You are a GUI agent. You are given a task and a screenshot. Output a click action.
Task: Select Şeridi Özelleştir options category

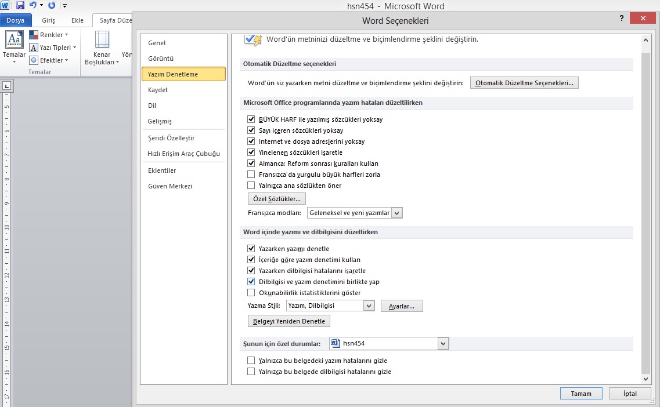[183, 138]
